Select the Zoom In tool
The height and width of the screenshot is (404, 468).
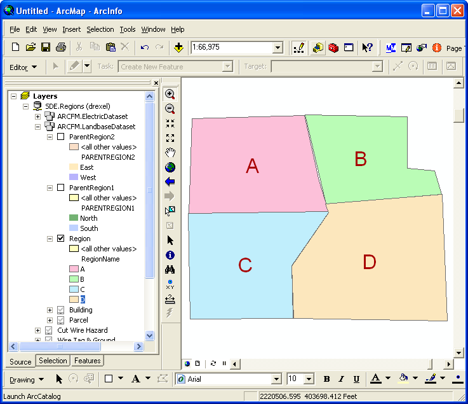(x=170, y=94)
